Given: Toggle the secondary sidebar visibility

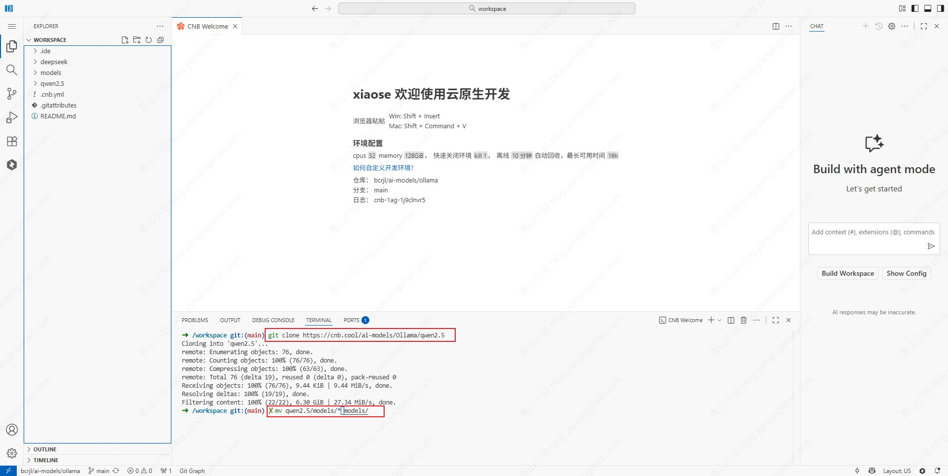Looking at the screenshot, I should tap(941, 8).
